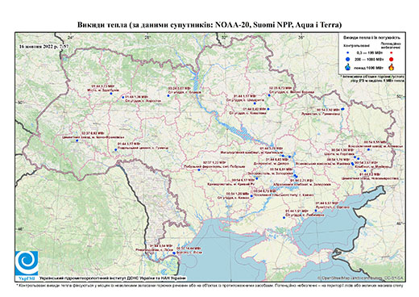The height and width of the screenshot is (297, 419).
Task: Click the small red dot legend symbol
Action: pyautogui.click(x=391, y=53)
